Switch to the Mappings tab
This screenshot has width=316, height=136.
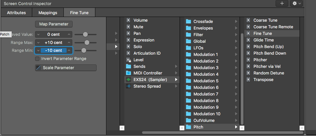[x=48, y=13]
